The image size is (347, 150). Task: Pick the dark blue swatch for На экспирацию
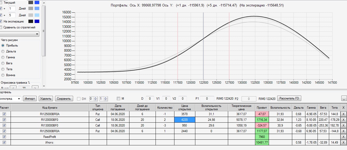37,21
